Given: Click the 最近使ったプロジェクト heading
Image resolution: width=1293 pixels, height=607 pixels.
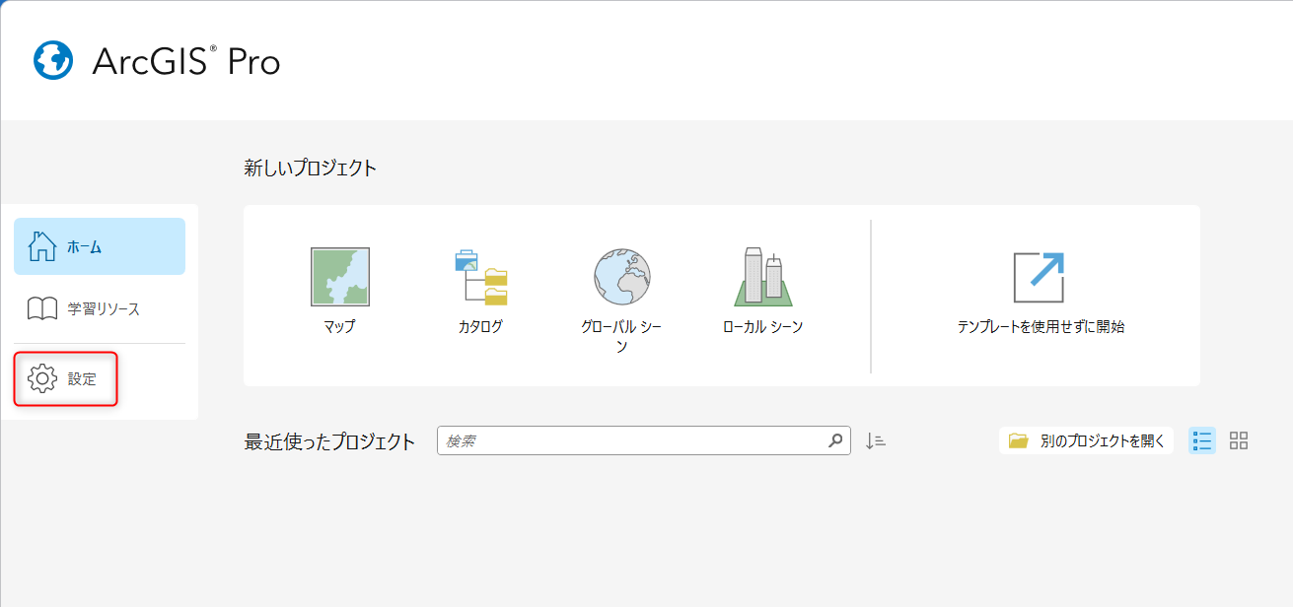Looking at the screenshot, I should pyautogui.click(x=329, y=441).
